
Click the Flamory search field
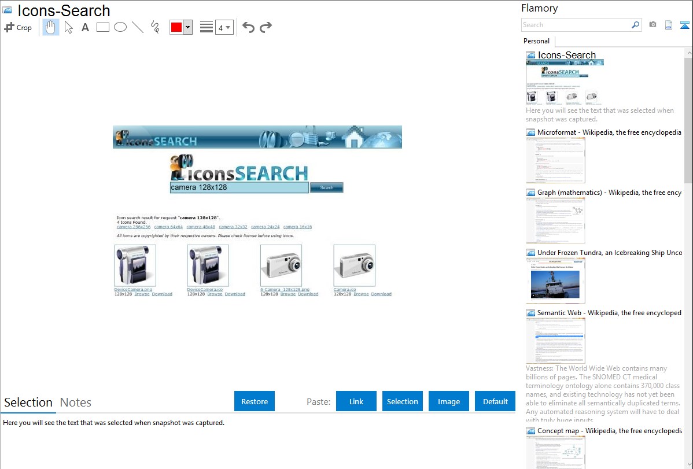(x=576, y=25)
